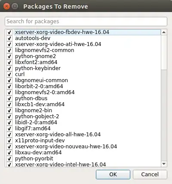Uncheck the python-pyorbit checkbox
The width and height of the screenshot is (172, 184).
(x=9, y=159)
